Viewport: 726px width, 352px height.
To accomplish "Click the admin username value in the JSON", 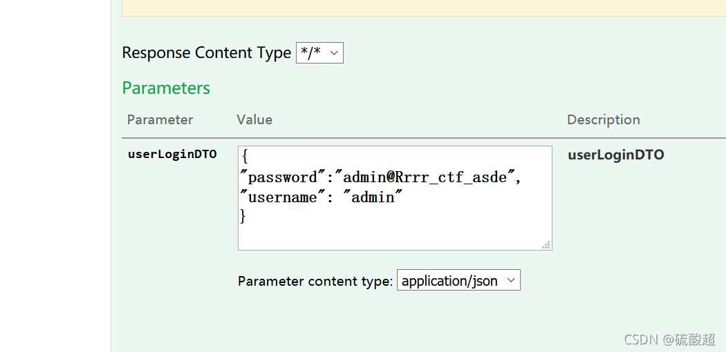I will point(373,197).
